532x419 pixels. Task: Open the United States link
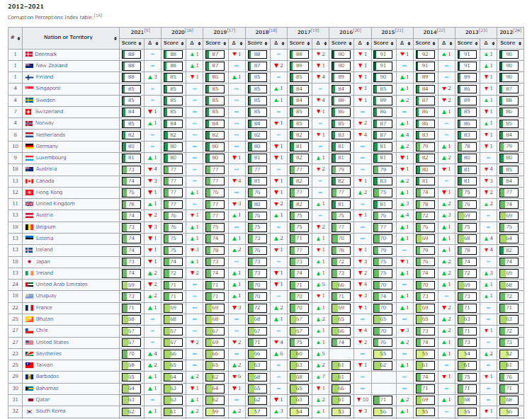[x=52, y=343]
